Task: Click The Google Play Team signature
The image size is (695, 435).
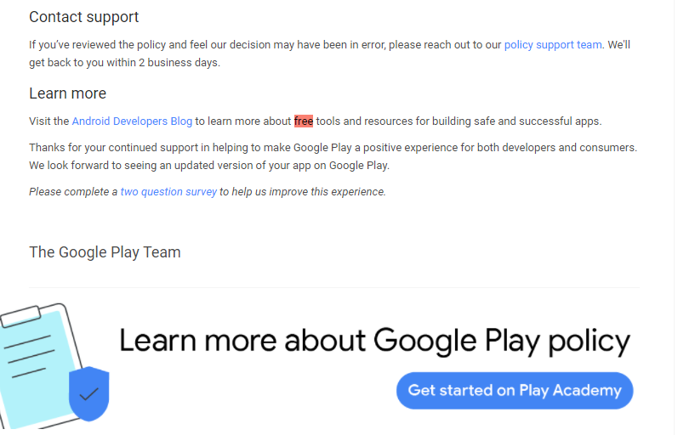Action: [x=105, y=252]
